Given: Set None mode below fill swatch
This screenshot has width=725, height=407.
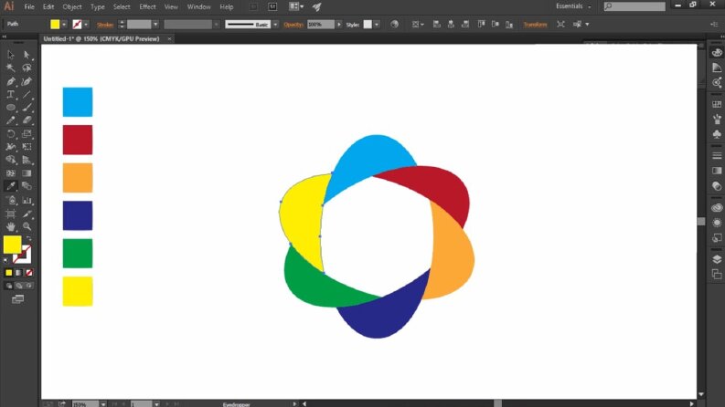Looking at the screenshot, I should 29,273.
